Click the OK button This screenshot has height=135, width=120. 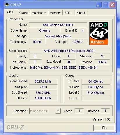tap(104, 128)
